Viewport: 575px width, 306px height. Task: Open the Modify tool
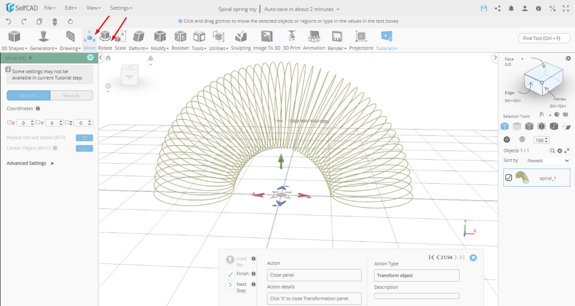(160, 40)
